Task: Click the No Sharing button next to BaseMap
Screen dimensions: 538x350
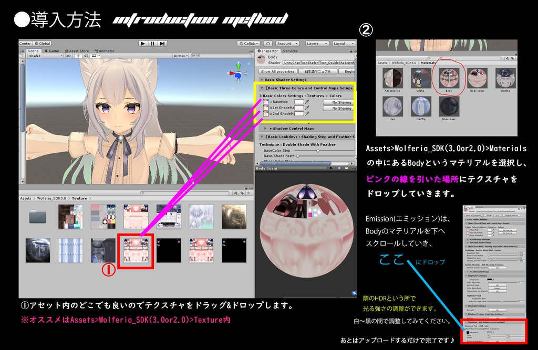Action: click(x=342, y=102)
